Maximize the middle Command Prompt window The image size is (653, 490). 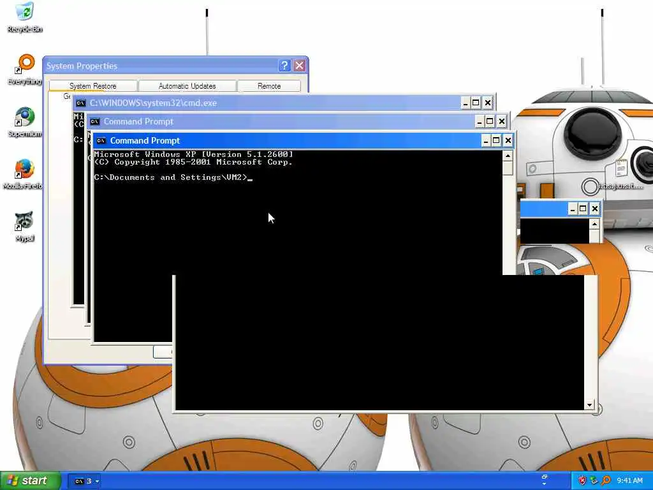490,122
